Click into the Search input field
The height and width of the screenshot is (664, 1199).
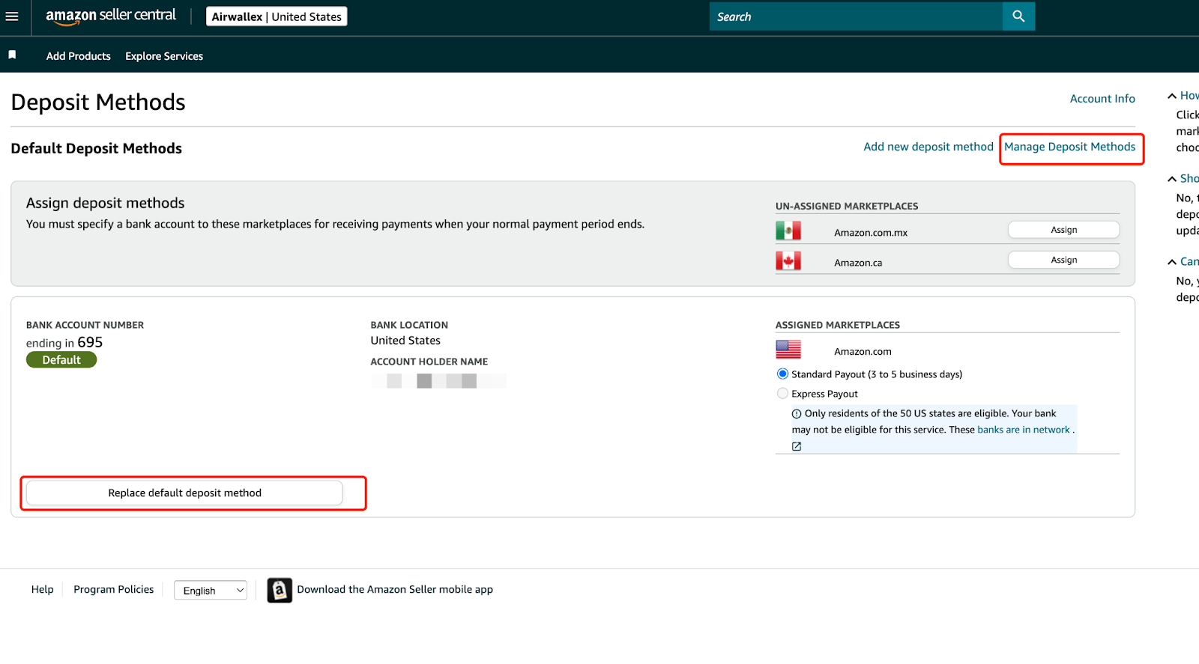(x=855, y=16)
